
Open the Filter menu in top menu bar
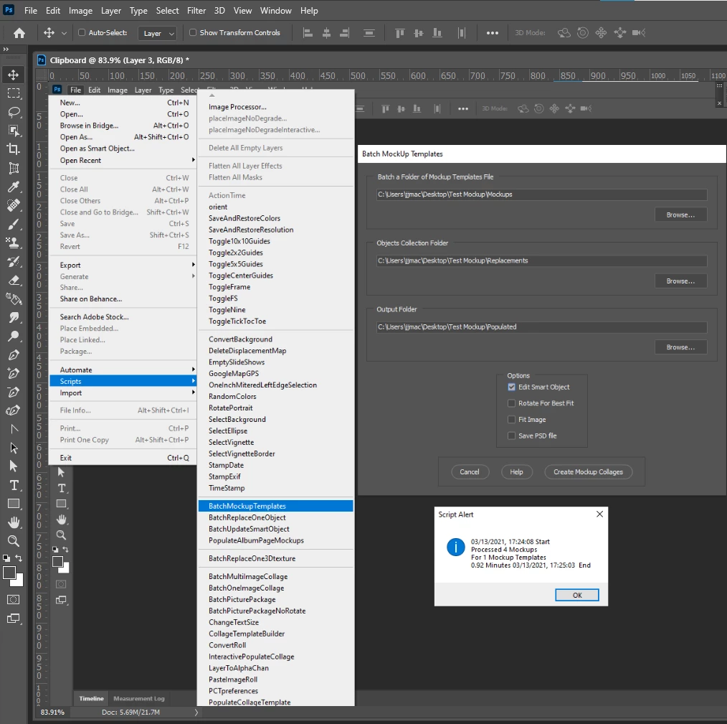click(x=196, y=10)
